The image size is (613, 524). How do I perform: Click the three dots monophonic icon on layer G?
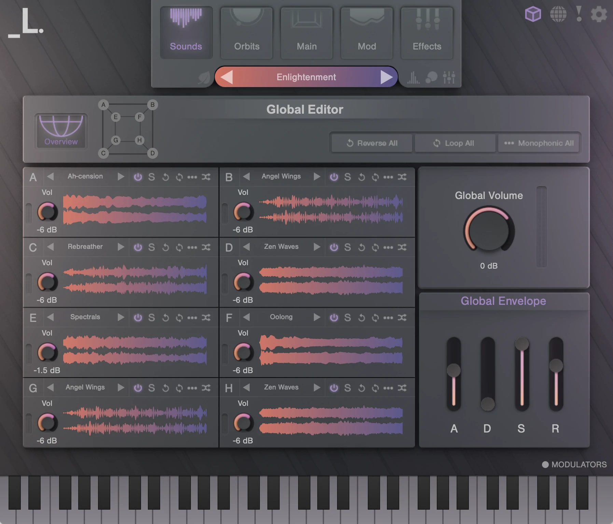192,388
